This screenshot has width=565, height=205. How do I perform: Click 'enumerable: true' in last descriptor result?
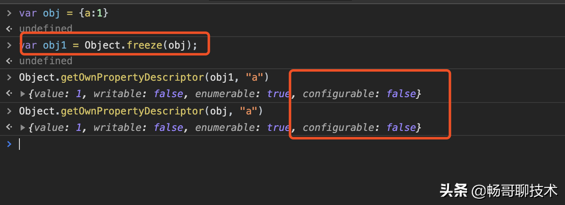tap(242, 128)
